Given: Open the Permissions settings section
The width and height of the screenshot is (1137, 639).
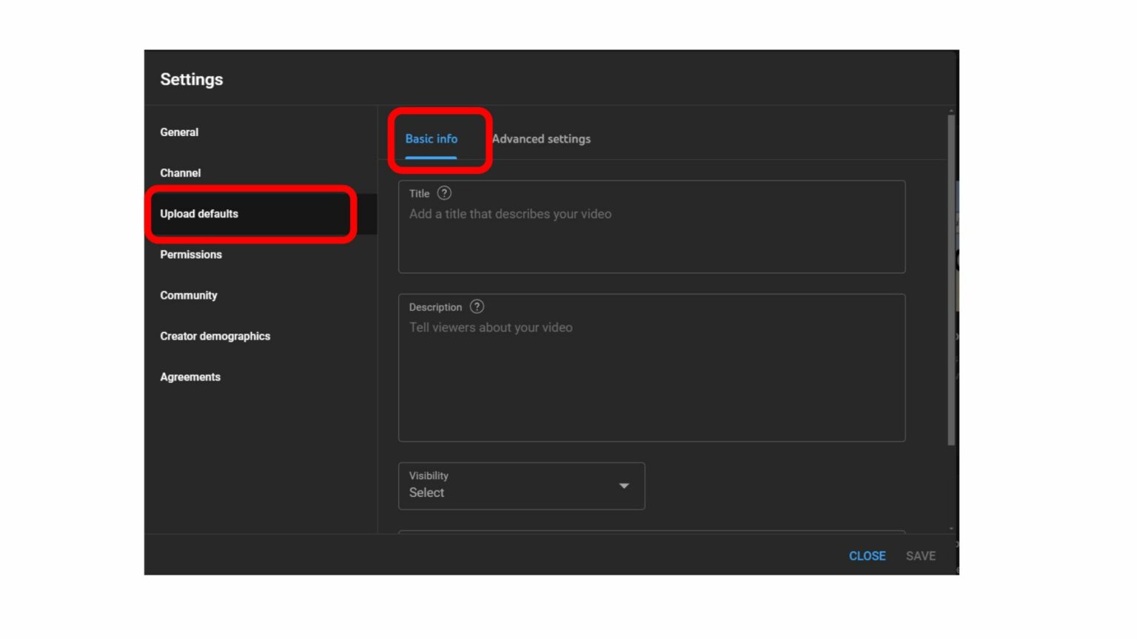Looking at the screenshot, I should pyautogui.click(x=191, y=254).
